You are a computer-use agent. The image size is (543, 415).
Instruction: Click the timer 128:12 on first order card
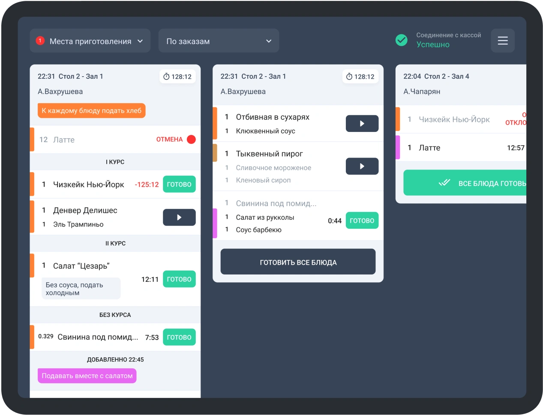point(177,77)
